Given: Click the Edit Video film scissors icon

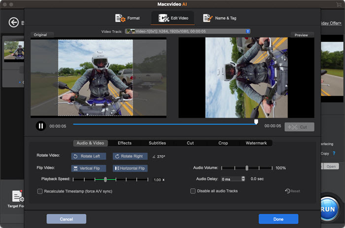Looking at the screenshot, I should click(164, 18).
